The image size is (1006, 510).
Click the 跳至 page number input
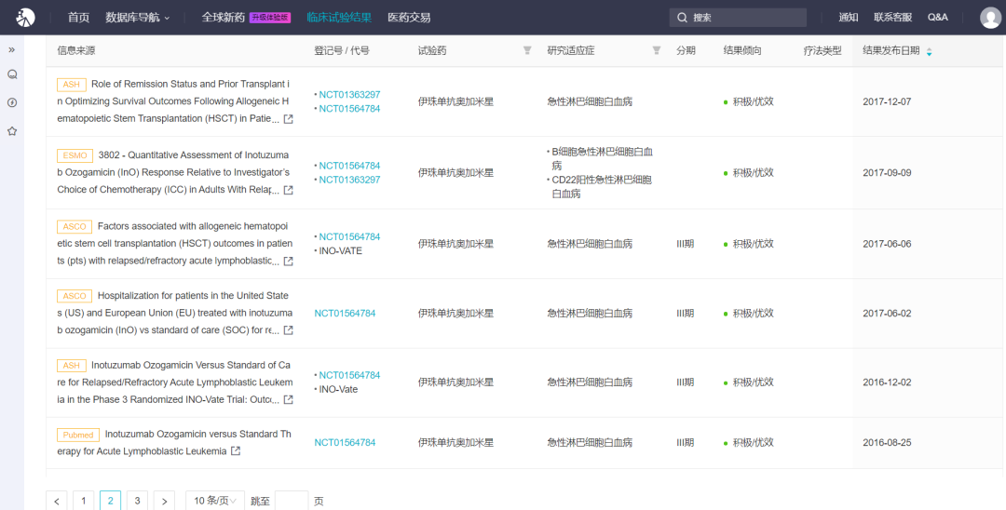tap(292, 501)
